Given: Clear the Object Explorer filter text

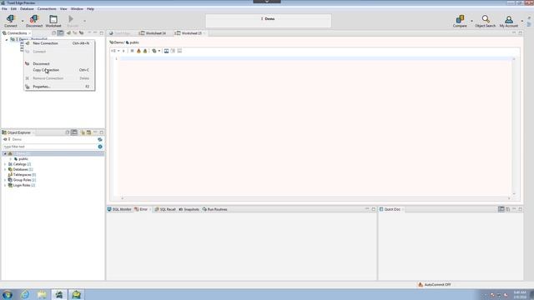Looking at the screenshot, I should coord(100,147).
